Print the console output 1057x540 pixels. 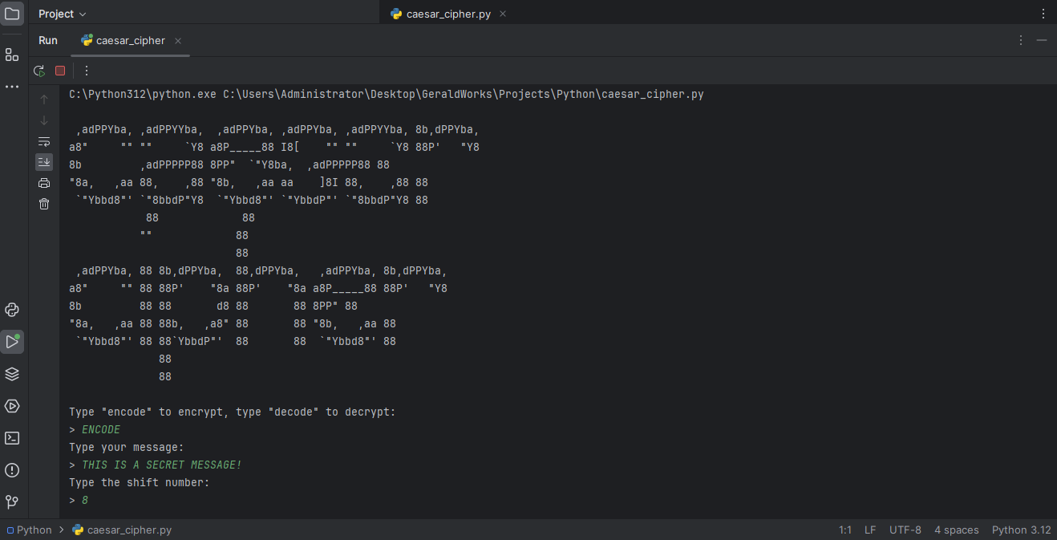[x=44, y=183]
